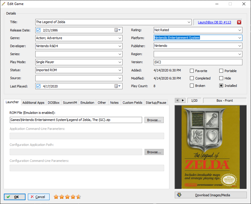This screenshot has height=204, width=251.
Task: Expand the Series dropdown
Action: tap(120, 54)
